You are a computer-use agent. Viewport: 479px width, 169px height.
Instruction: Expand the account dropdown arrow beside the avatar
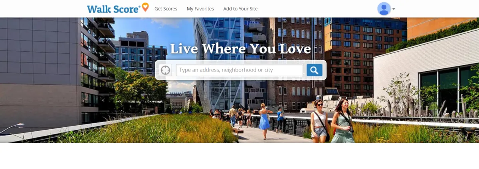(x=394, y=9)
